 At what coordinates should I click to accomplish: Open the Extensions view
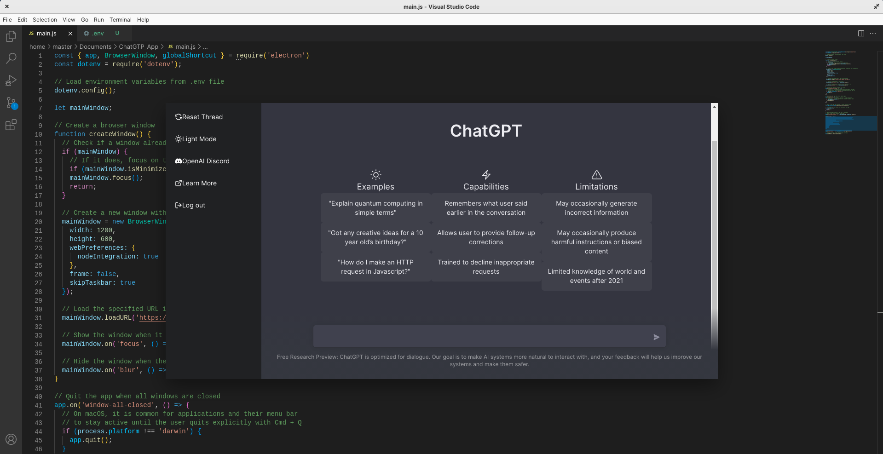pyautogui.click(x=11, y=125)
